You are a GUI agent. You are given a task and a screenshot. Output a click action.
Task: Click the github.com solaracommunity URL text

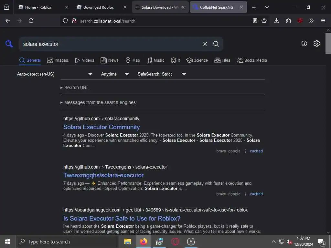click(x=101, y=119)
